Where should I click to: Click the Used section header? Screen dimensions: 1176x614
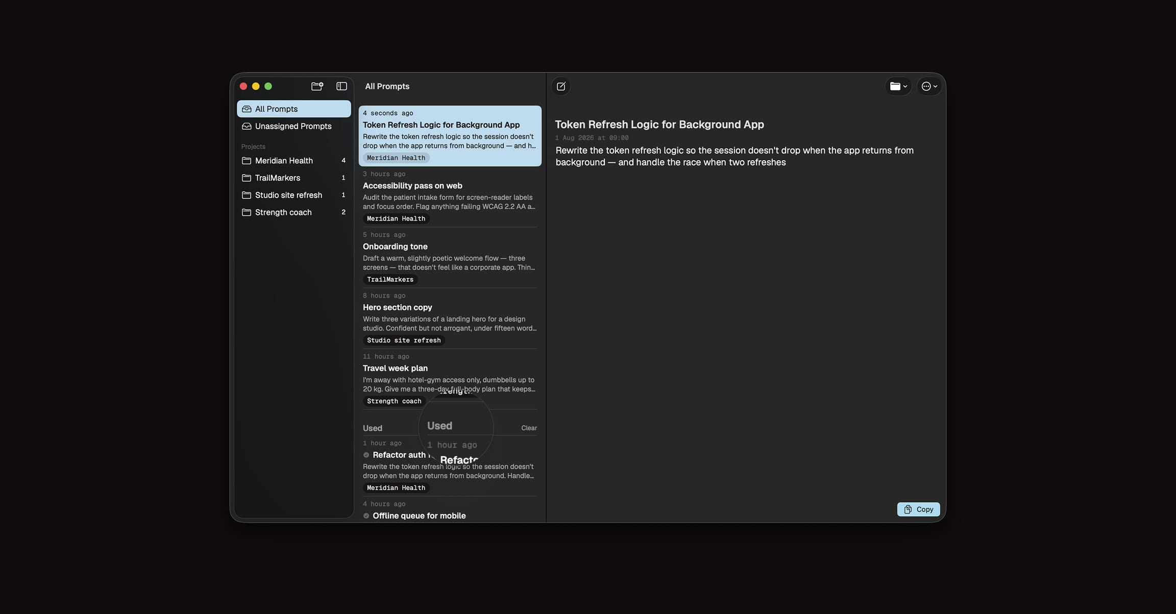(372, 428)
